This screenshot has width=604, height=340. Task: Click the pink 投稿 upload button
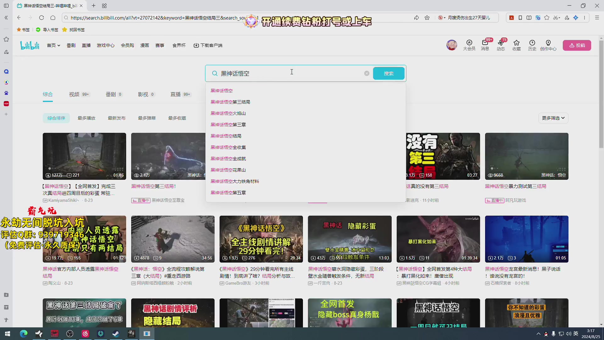(x=577, y=45)
